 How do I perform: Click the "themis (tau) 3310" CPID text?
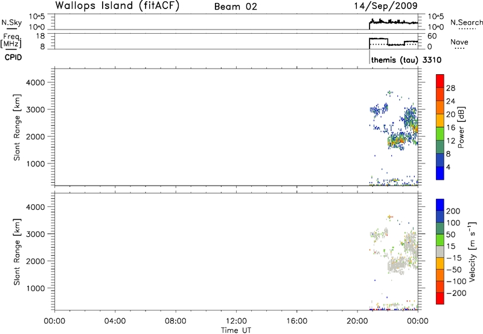point(406,60)
